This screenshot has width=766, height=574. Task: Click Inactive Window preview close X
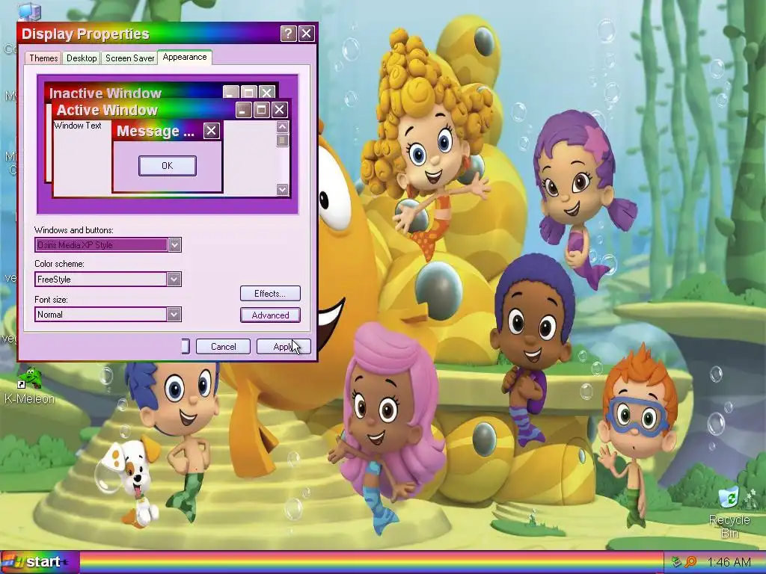pos(267,93)
